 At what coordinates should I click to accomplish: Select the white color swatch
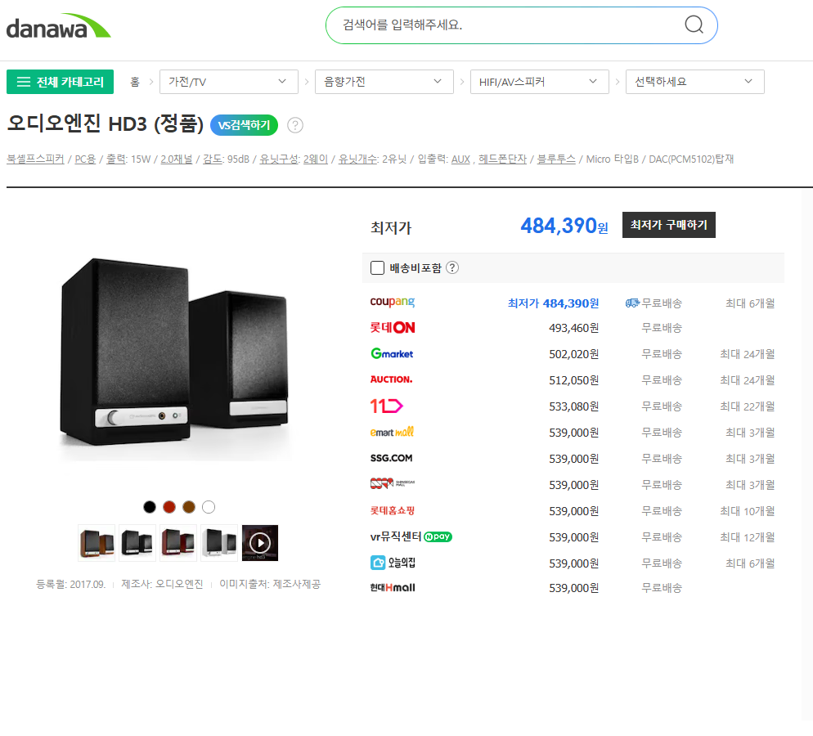click(x=209, y=507)
